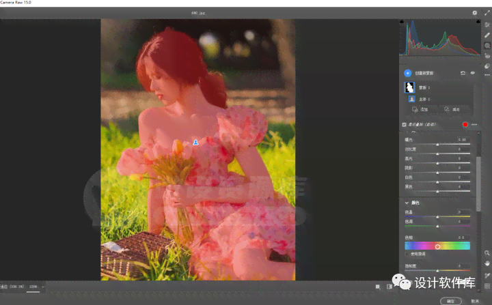Click the Exposure slider handle
This screenshot has width=492, height=305.
point(437,144)
